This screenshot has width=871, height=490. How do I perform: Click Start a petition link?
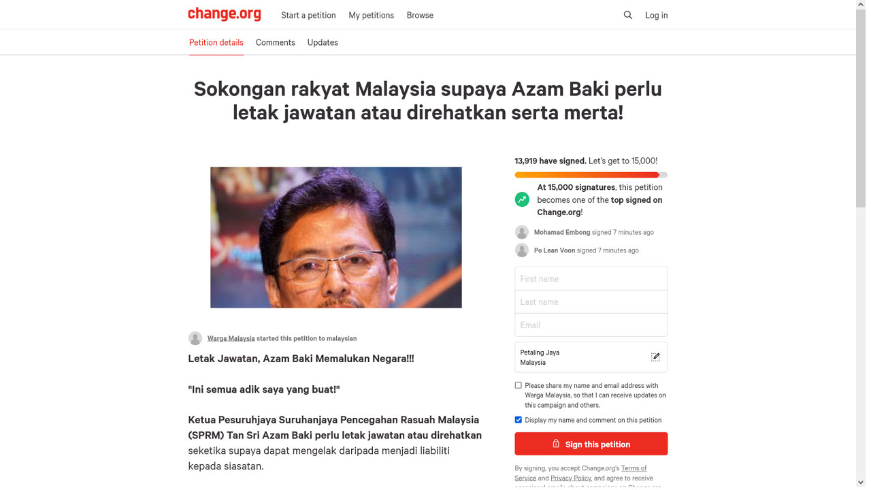308,15
